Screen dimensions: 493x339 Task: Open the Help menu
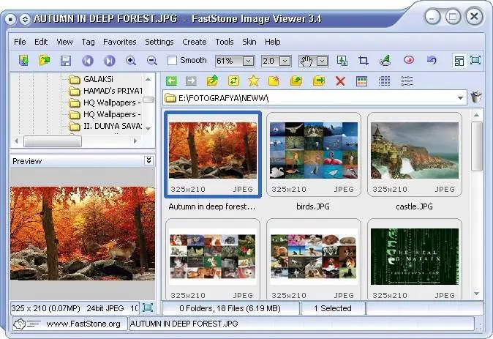[x=272, y=42]
